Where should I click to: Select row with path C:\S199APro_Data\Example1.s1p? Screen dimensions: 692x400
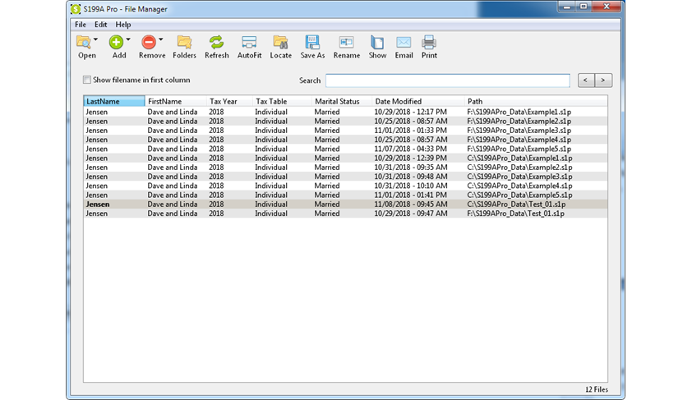point(345,159)
